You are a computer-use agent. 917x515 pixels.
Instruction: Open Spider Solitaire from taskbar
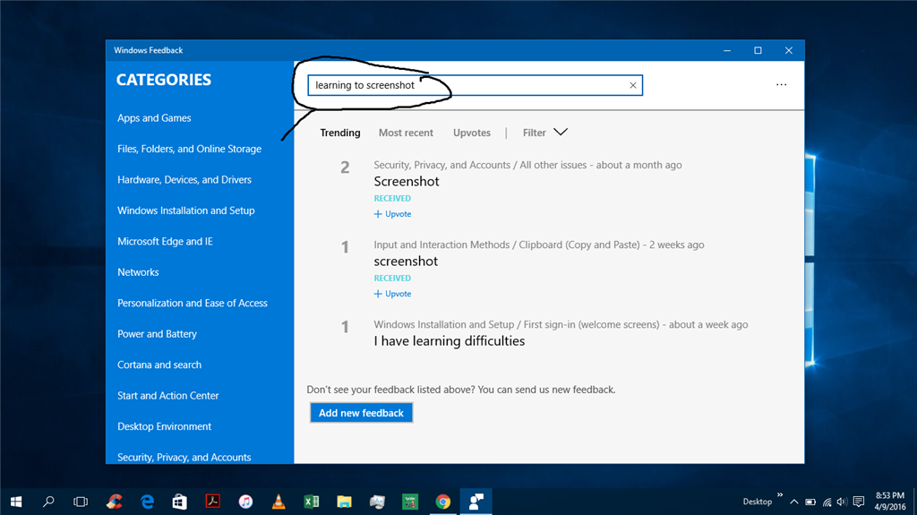(x=410, y=502)
